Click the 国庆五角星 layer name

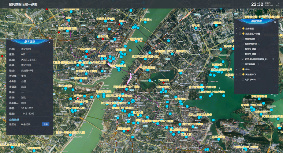click(250, 64)
